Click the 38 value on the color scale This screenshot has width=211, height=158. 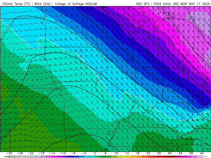pos(191,153)
